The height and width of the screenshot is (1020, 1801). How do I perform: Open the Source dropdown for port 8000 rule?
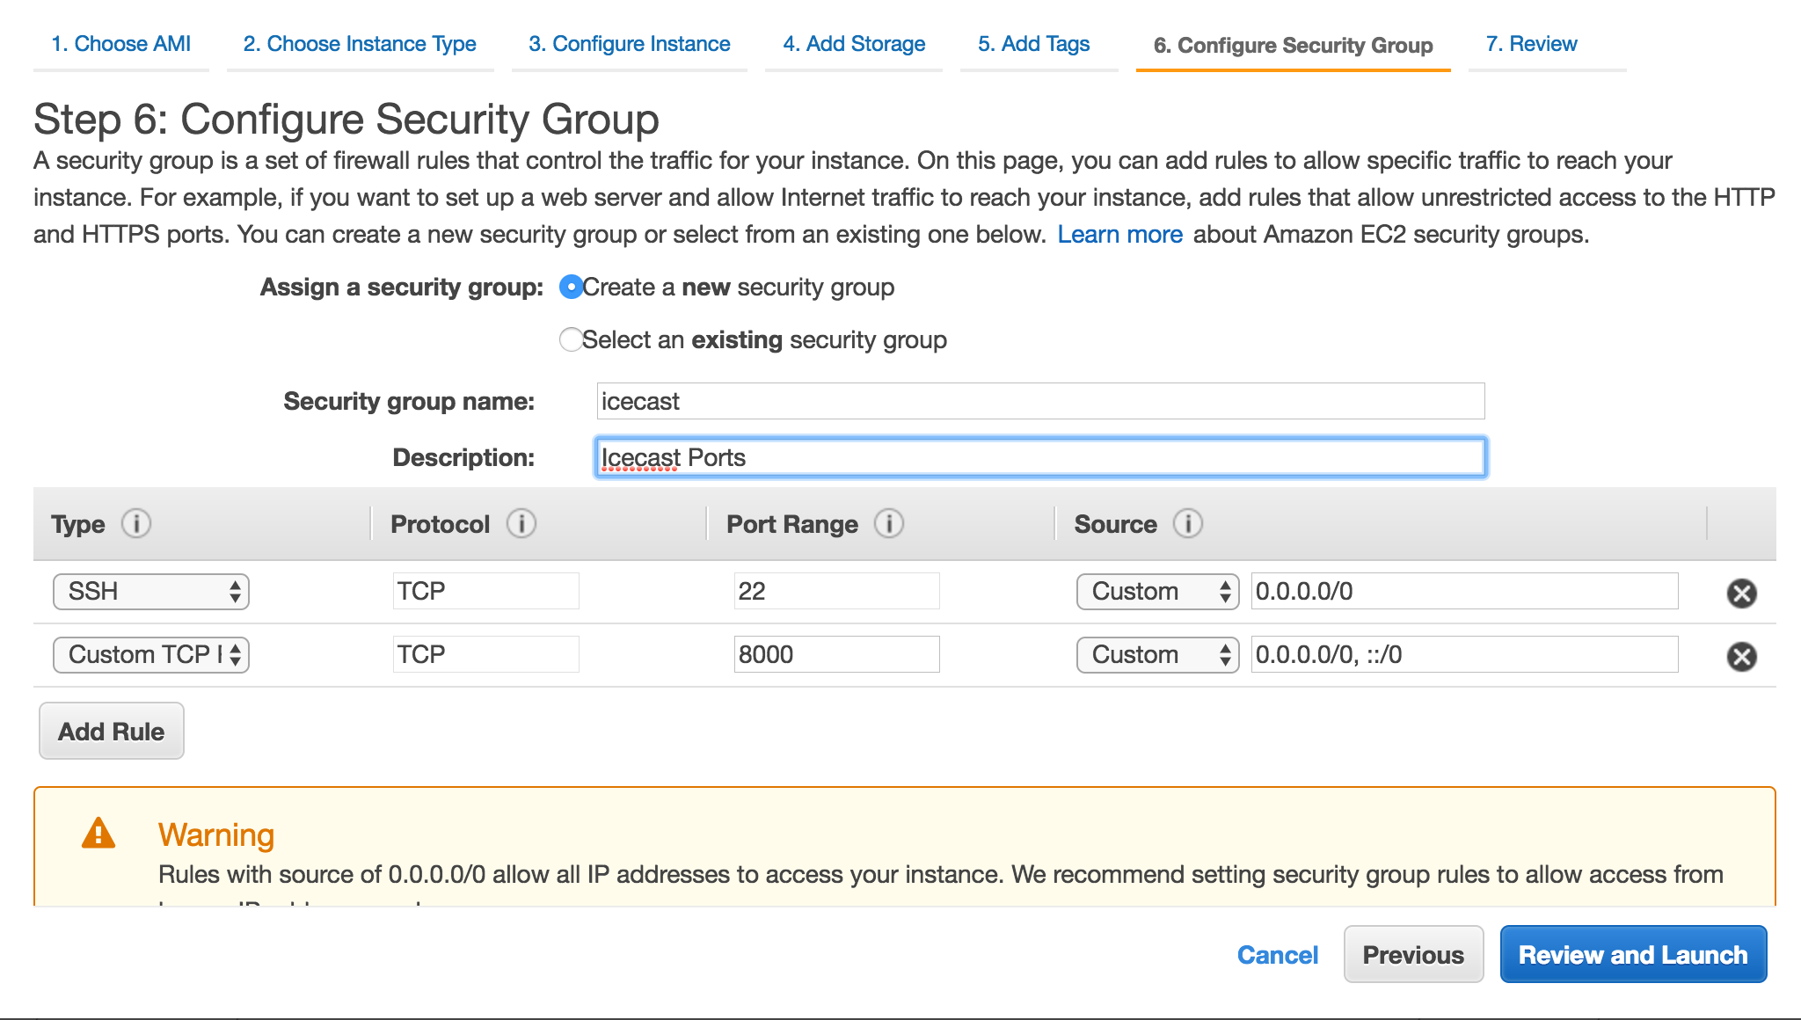pyautogui.click(x=1156, y=654)
